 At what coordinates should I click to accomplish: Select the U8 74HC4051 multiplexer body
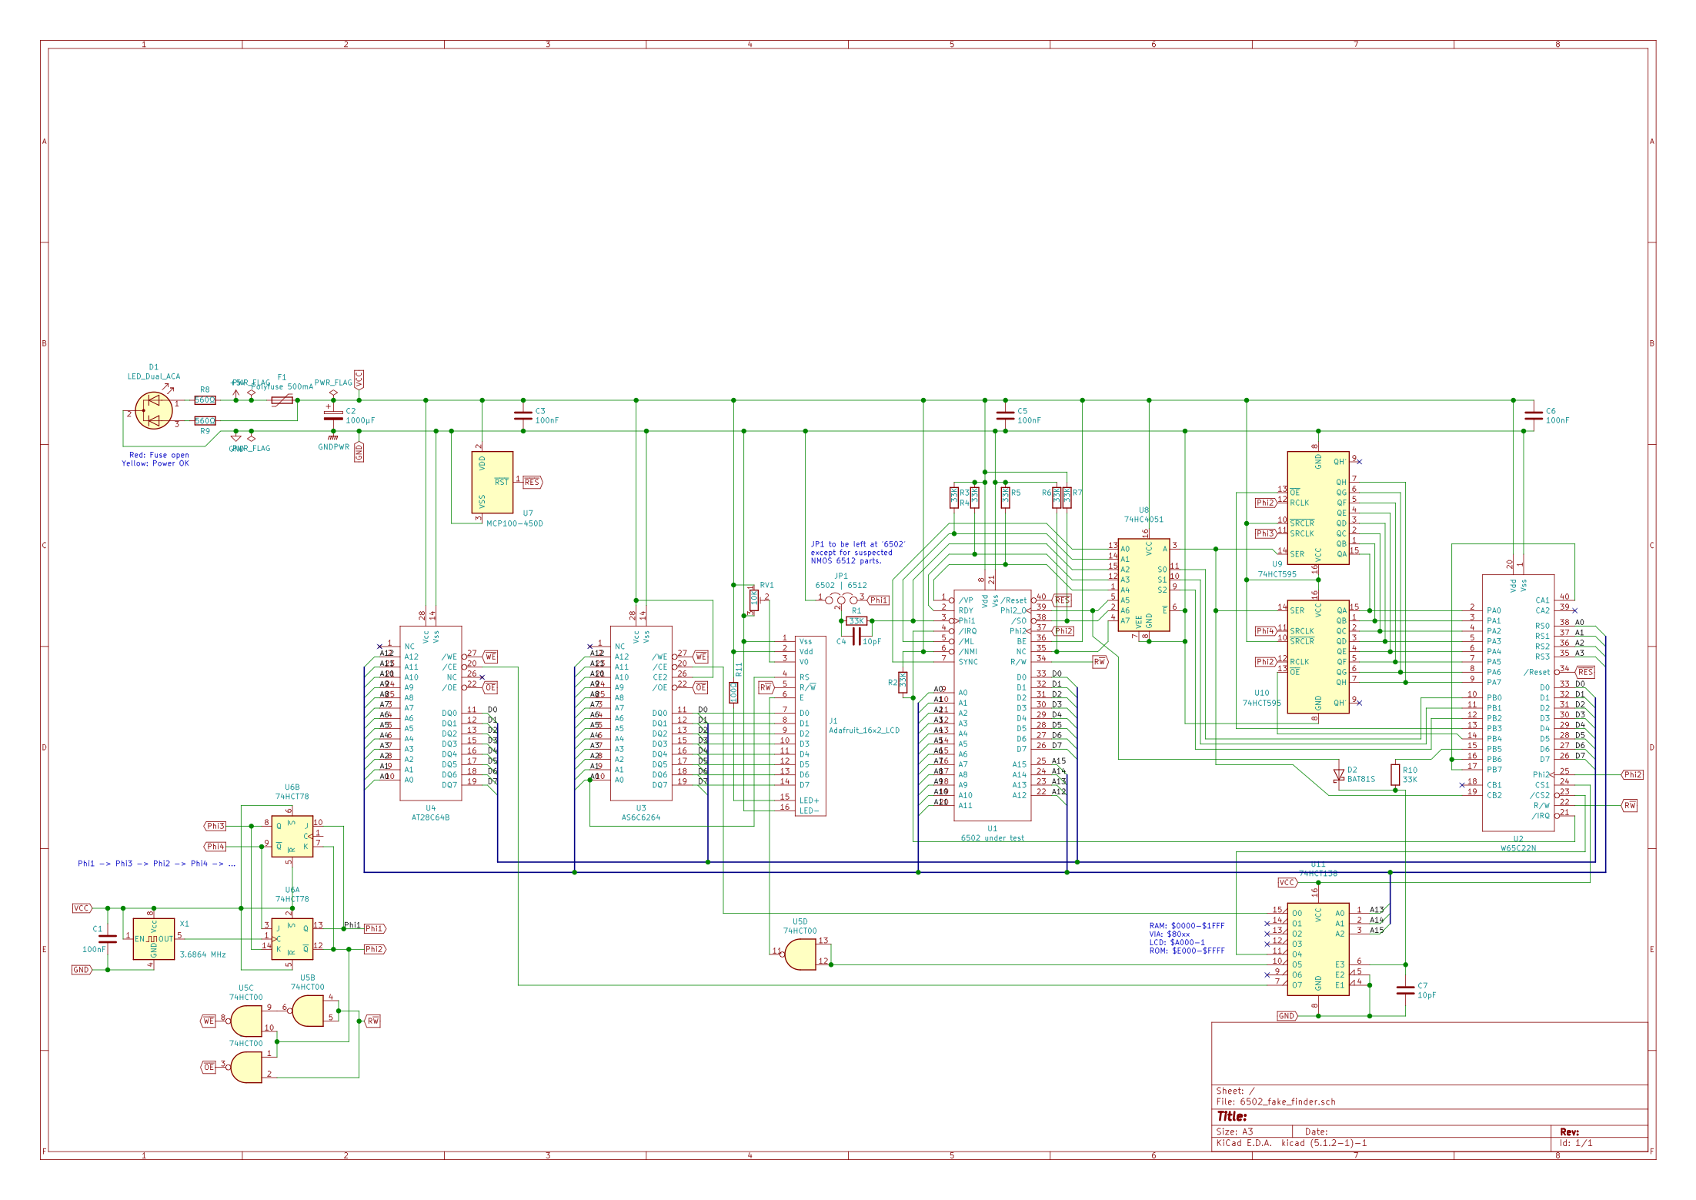point(1143,585)
